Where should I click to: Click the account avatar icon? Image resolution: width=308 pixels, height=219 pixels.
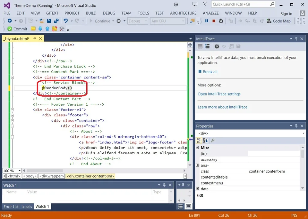[302, 13]
